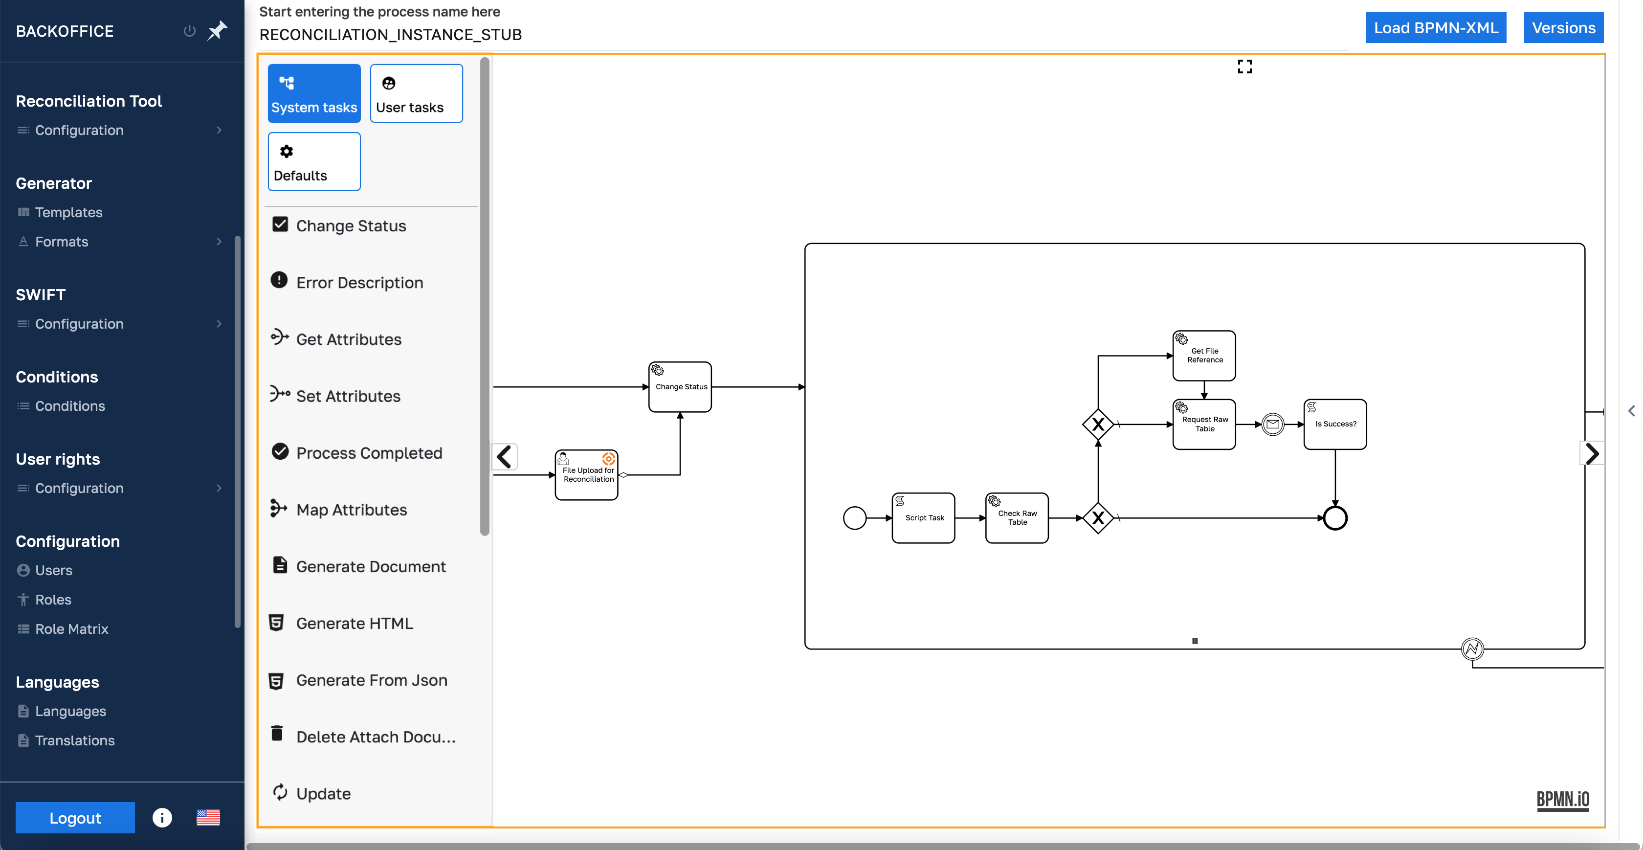Click the power toggle next to BACKOFFICE

[189, 31]
